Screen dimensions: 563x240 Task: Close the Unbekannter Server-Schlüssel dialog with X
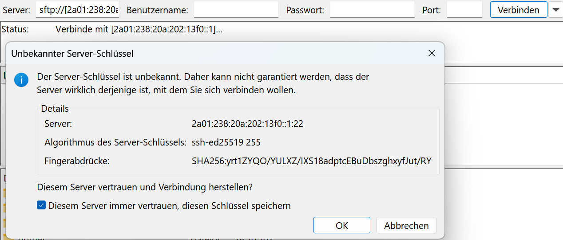(431, 53)
